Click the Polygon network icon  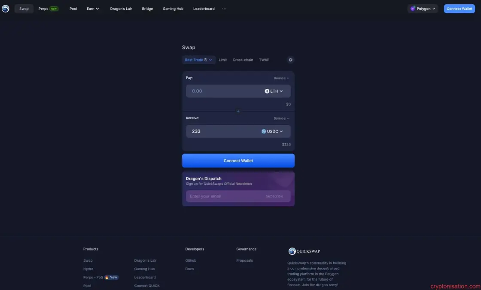pos(413,9)
